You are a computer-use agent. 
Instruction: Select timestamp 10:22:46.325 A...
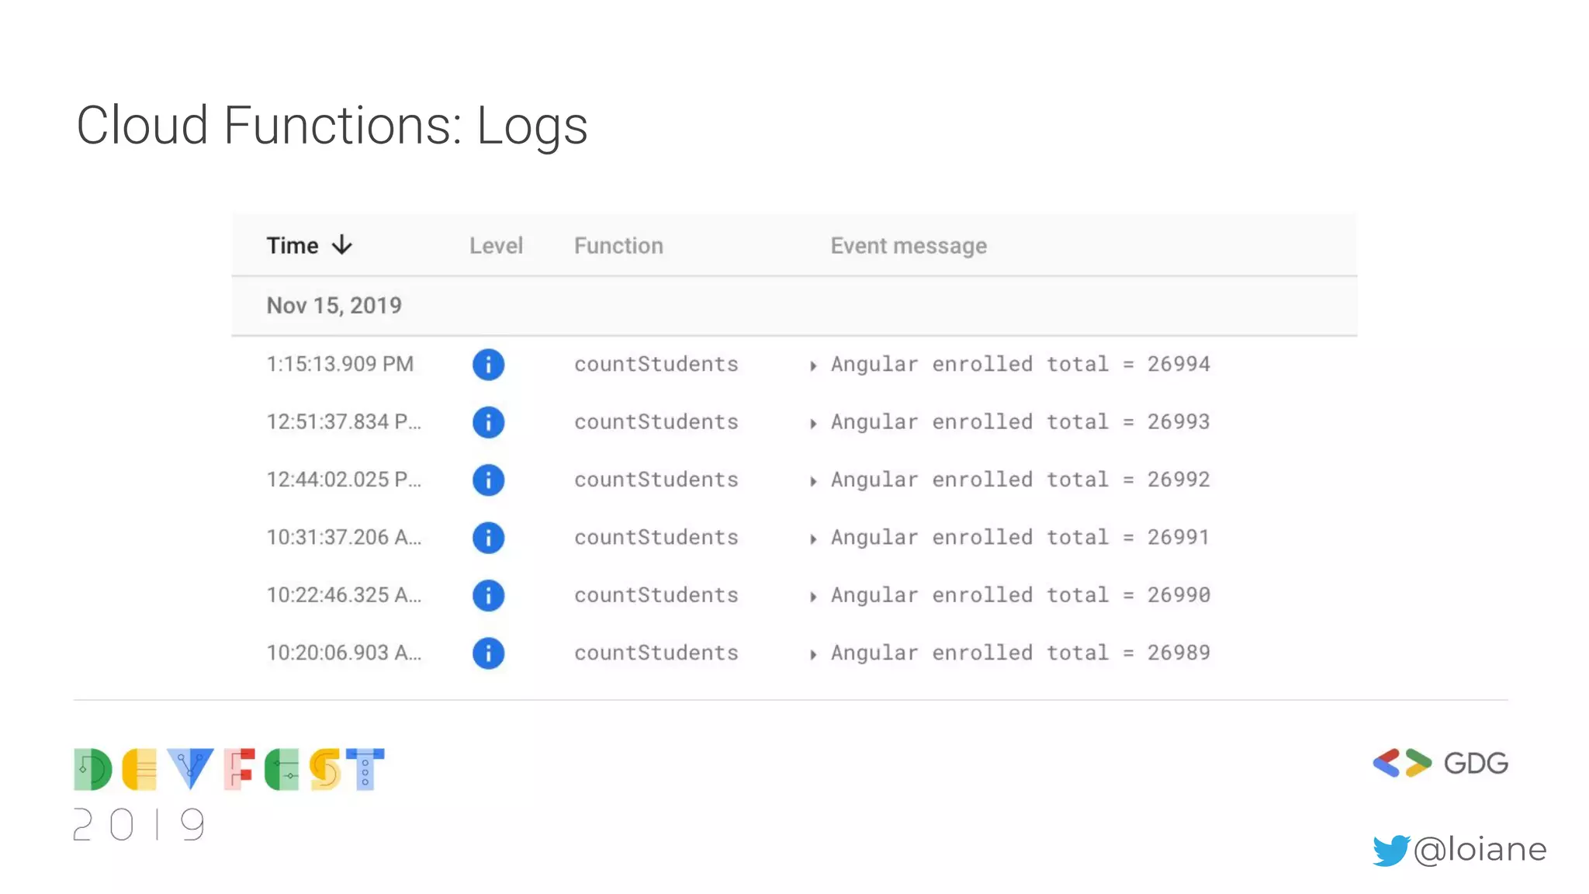pyautogui.click(x=344, y=595)
